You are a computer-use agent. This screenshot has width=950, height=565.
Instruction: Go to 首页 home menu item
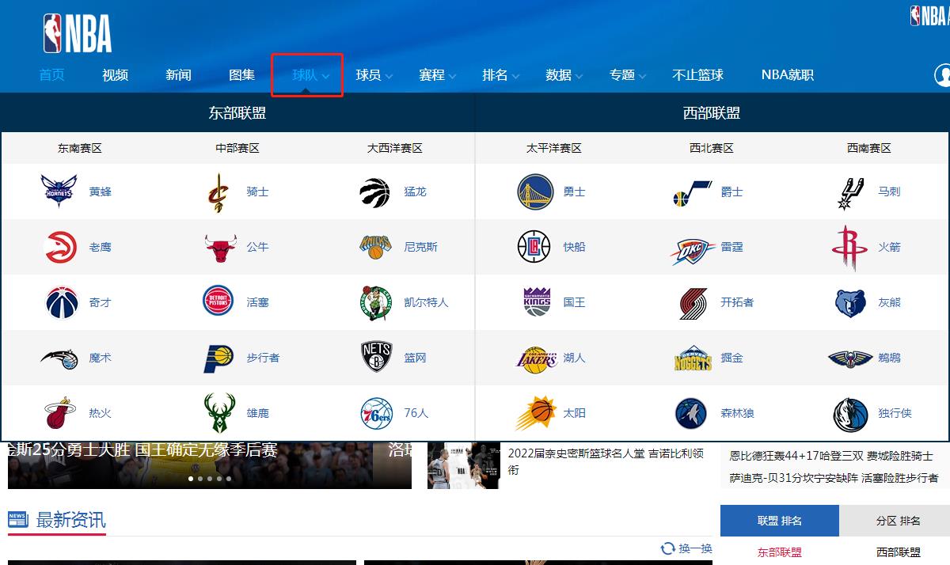coord(52,75)
